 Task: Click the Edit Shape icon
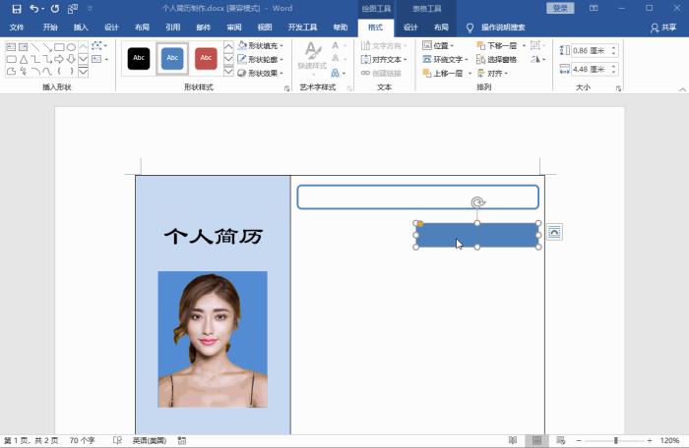96,46
